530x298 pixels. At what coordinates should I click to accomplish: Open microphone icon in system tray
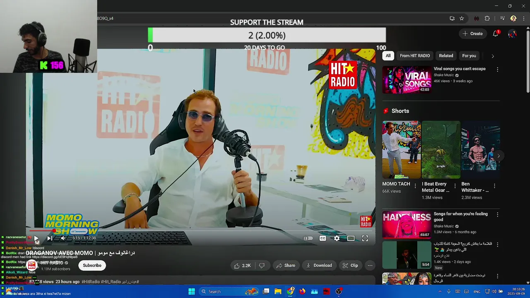click(449, 291)
